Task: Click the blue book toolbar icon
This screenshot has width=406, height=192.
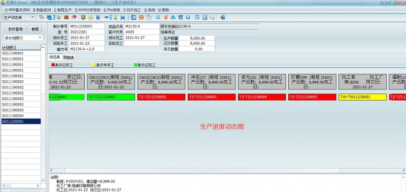Action: [x=134, y=17]
